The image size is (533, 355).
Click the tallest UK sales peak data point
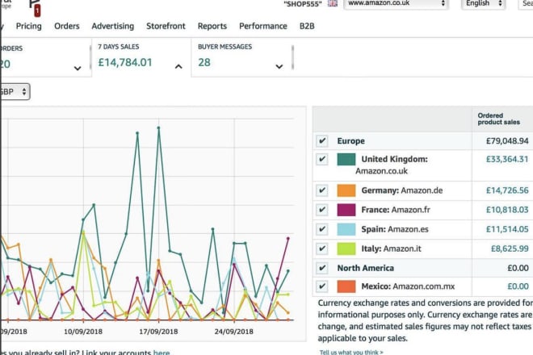[158, 128]
